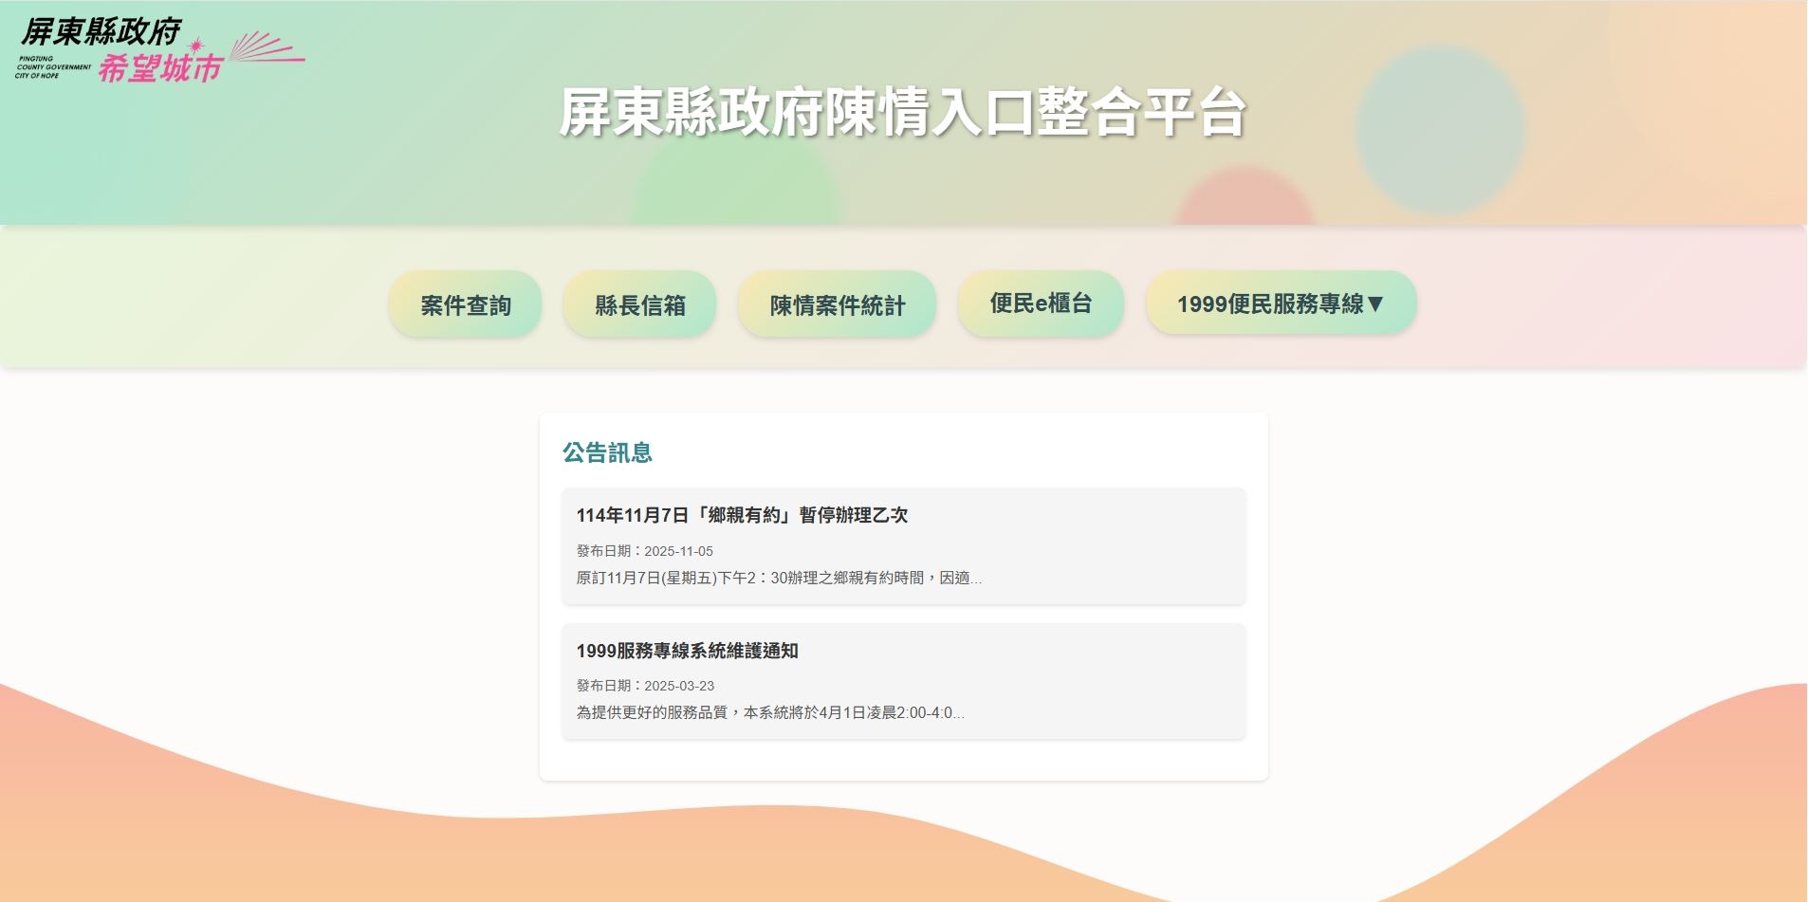Click the page title 屏東縣政府陳情入口整合平台
This screenshot has height=902, width=1808.
coord(902,113)
